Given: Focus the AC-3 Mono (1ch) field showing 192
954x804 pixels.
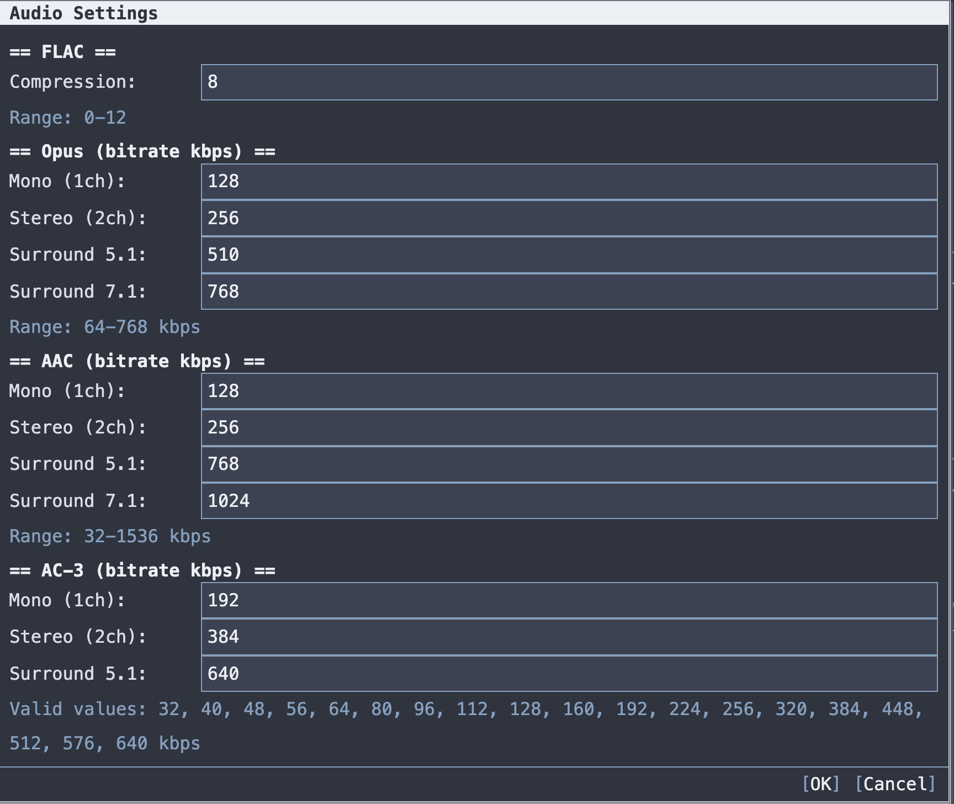Looking at the screenshot, I should click(569, 600).
